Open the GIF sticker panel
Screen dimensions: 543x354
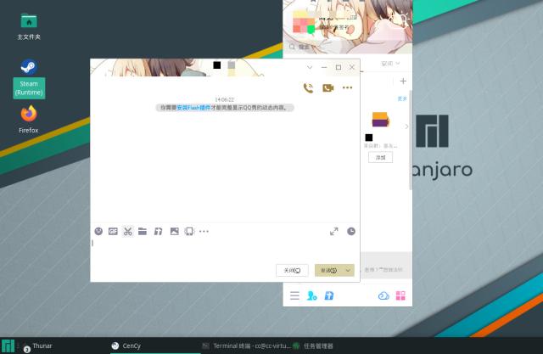113,231
